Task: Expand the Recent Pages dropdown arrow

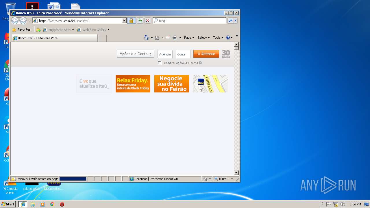Action: (x=29, y=21)
